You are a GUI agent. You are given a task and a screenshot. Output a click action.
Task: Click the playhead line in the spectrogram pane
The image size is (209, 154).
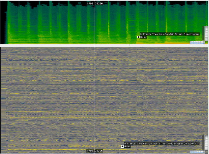tap(94, 22)
